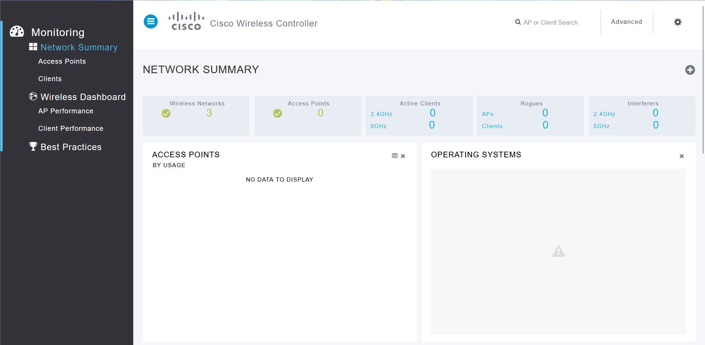Click the Best Practices trophy icon
Image resolution: width=705 pixels, height=345 pixels.
(x=33, y=146)
